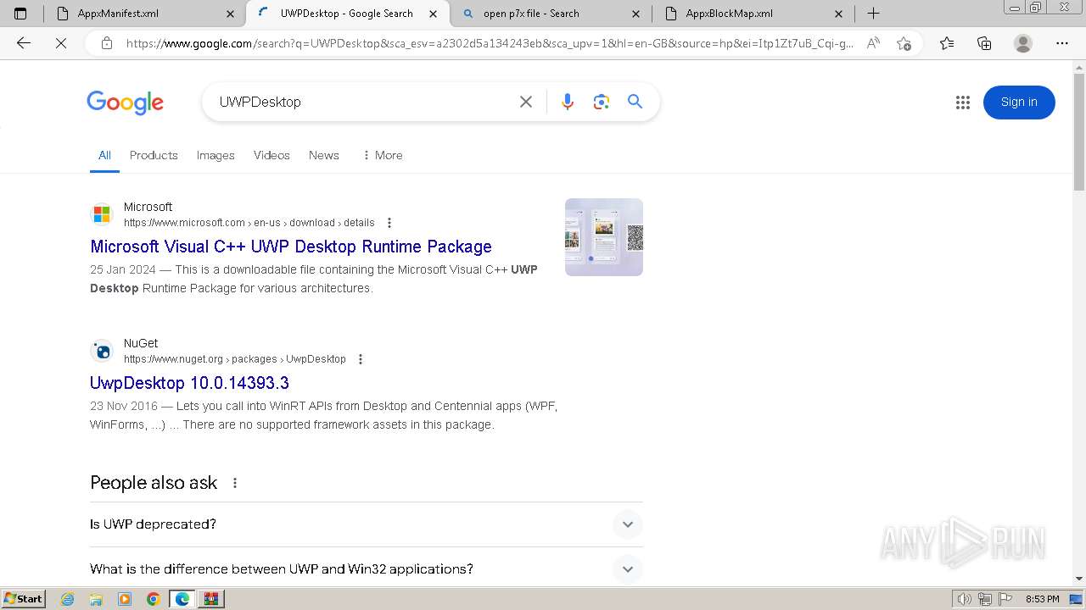Open Edge Settings and more menu
The height and width of the screenshot is (610, 1086).
[x=1062, y=43]
